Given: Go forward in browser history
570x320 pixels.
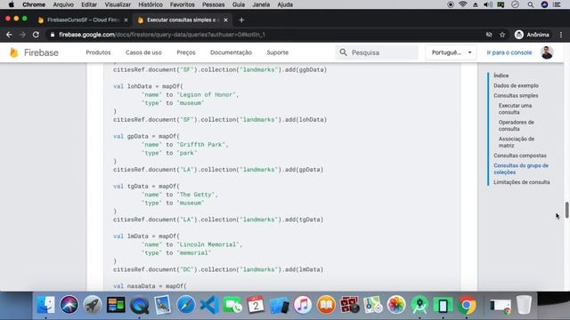Looking at the screenshot, I should click(22, 35).
